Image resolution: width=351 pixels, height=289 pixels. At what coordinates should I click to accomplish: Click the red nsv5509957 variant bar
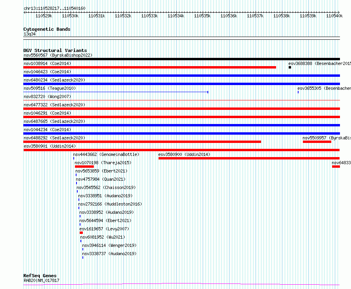coord(317,142)
